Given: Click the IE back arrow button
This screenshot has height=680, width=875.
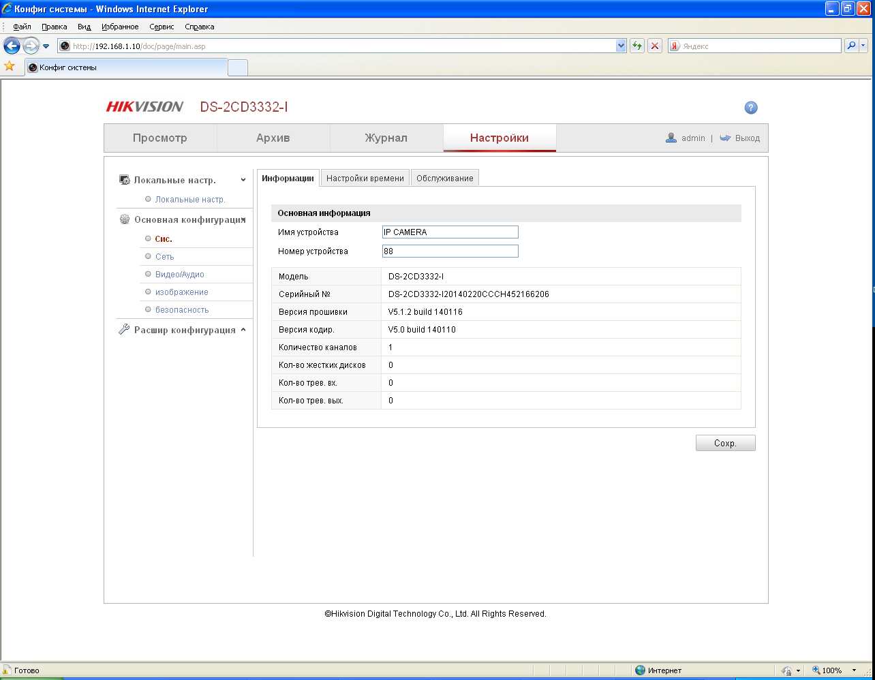Looking at the screenshot, I should click(12, 46).
